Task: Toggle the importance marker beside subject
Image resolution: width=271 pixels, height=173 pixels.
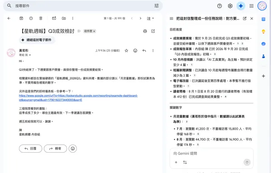Action: (x=79, y=31)
